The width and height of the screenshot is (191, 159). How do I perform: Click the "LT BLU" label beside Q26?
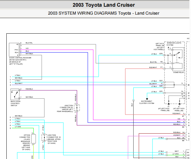[x=154, y=86]
